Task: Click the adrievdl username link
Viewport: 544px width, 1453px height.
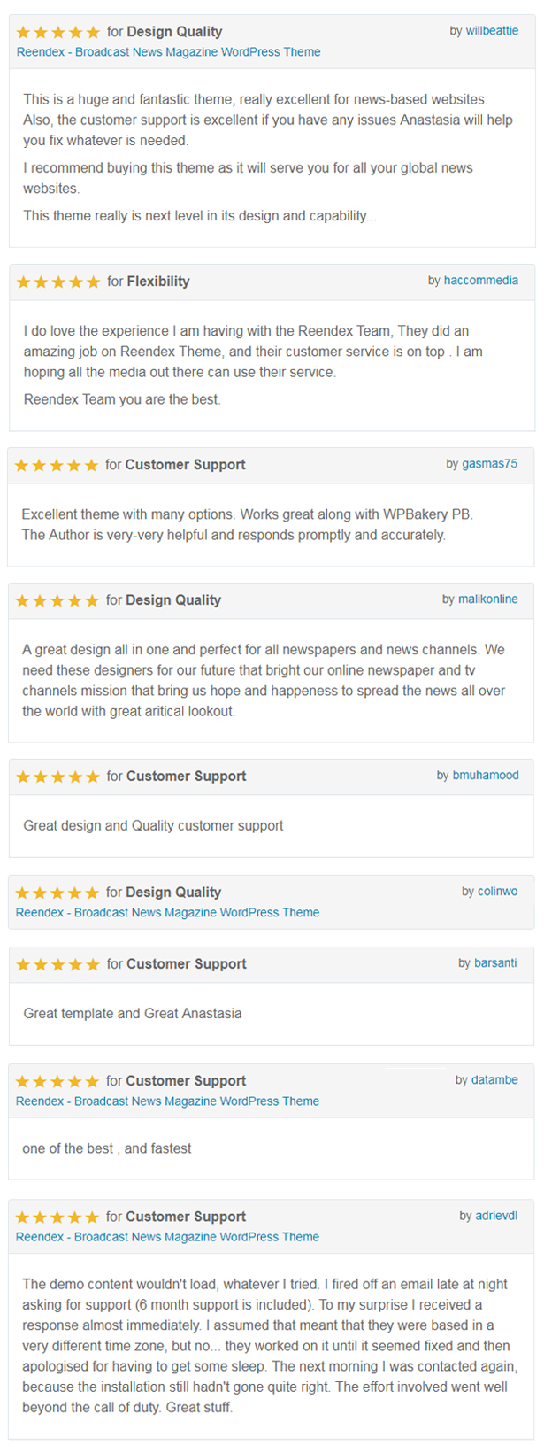Action: (496, 1217)
